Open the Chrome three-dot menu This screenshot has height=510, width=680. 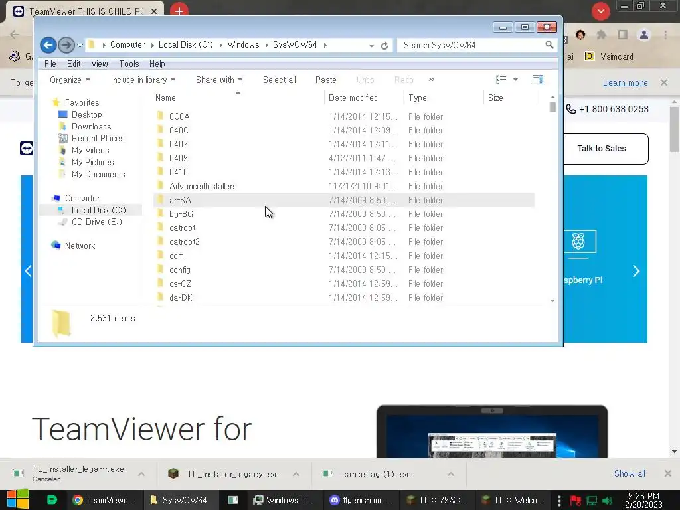665,35
